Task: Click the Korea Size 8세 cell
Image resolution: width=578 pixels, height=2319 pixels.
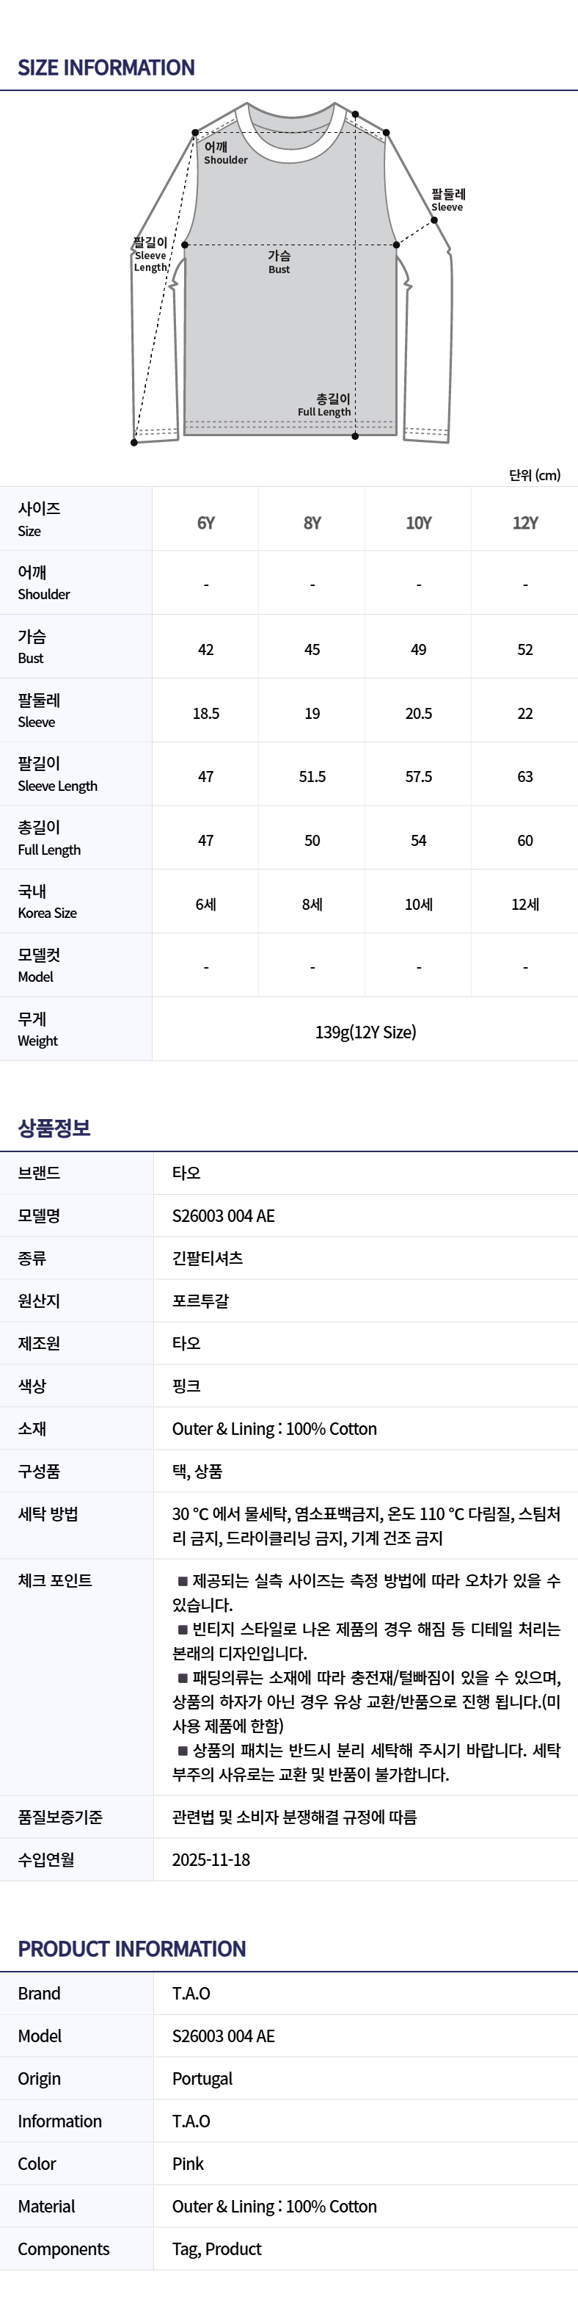Action: click(312, 905)
